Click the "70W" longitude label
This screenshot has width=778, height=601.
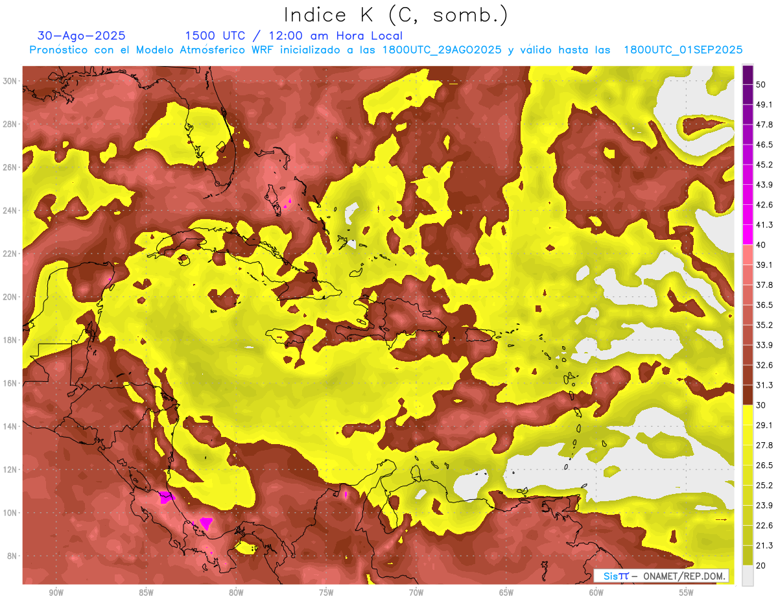click(416, 593)
